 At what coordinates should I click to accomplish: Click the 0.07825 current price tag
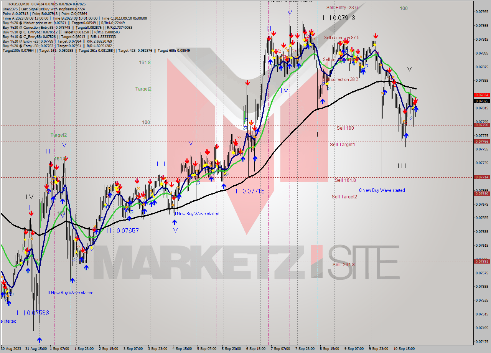click(x=482, y=101)
